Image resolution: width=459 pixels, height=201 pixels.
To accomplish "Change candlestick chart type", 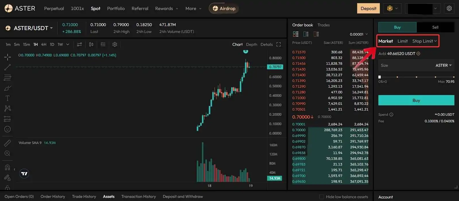I will click(x=91, y=44).
